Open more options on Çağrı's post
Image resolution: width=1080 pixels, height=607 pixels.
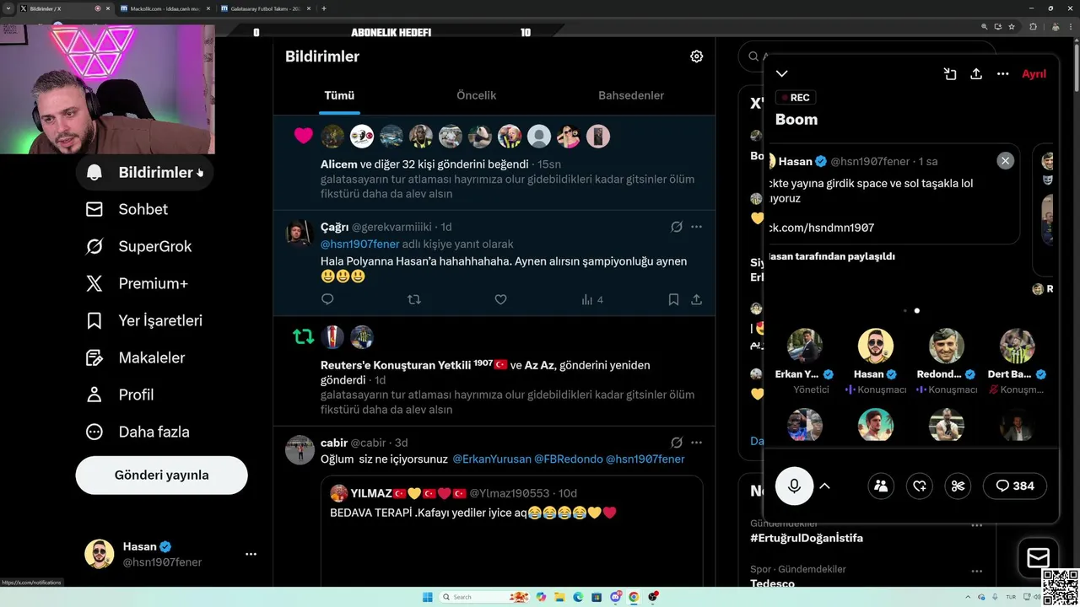point(696,227)
